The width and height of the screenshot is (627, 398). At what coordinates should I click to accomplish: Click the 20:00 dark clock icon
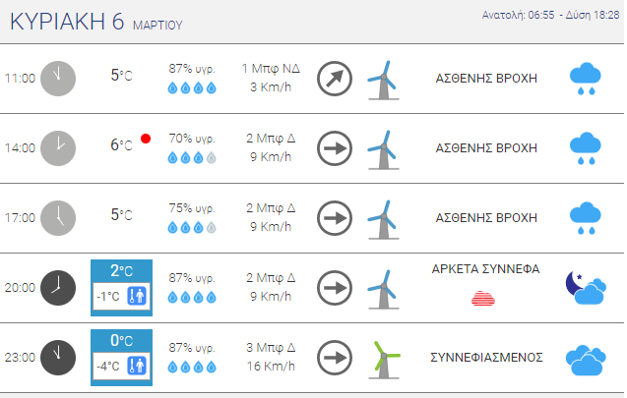[57, 287]
